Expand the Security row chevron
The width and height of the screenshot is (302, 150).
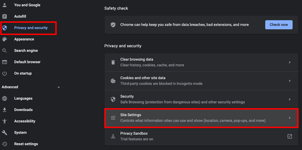[x=289, y=99]
